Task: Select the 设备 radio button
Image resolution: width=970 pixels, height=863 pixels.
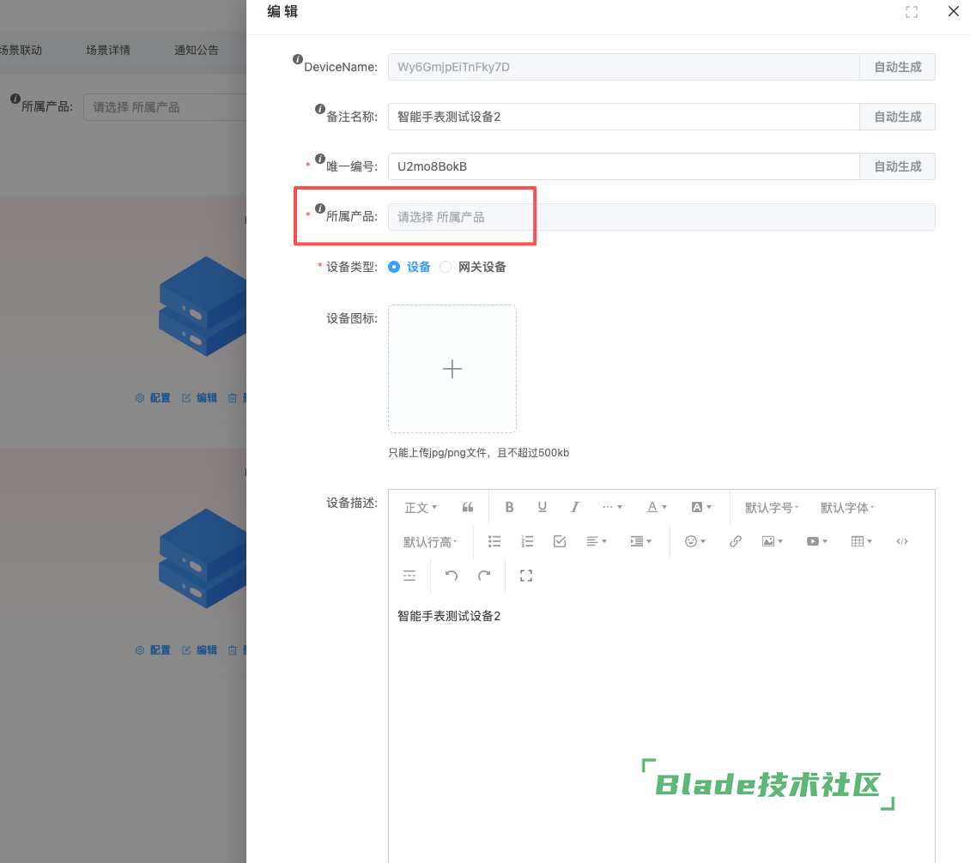Action: [x=394, y=267]
